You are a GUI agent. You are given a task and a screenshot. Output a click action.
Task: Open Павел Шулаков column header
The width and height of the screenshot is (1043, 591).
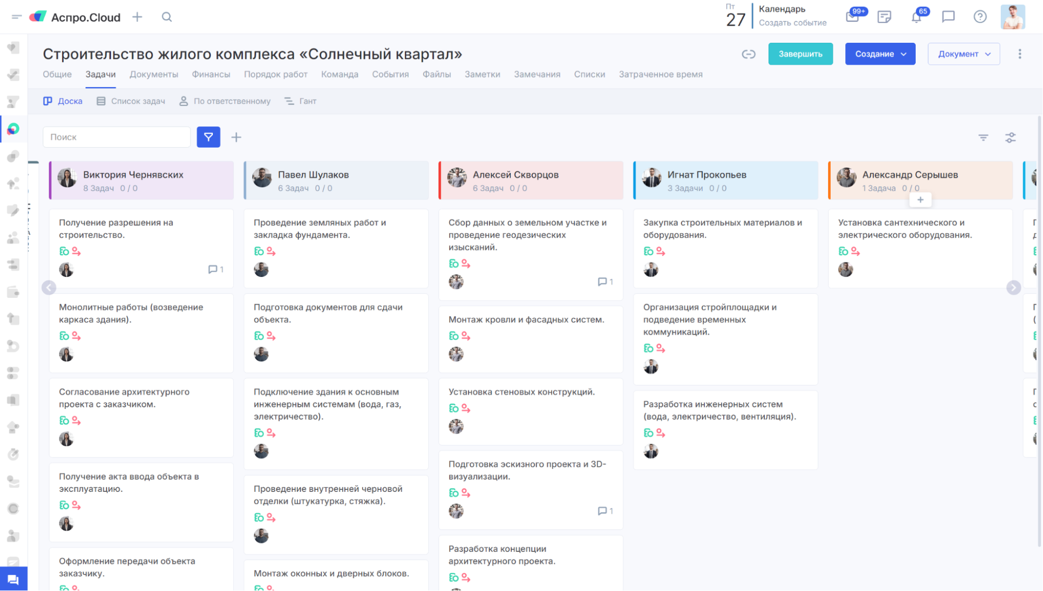[x=336, y=180]
